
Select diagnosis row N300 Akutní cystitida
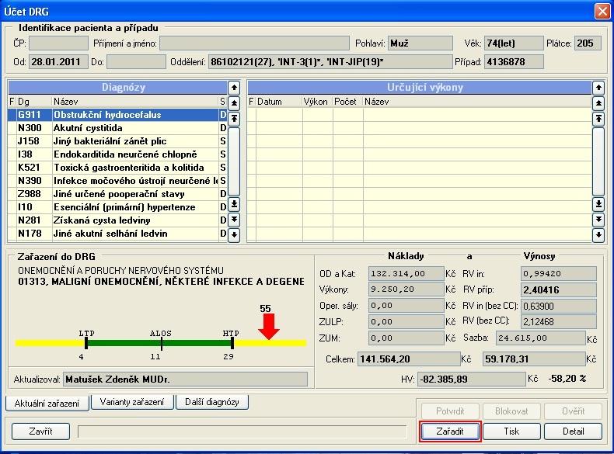[x=117, y=128]
